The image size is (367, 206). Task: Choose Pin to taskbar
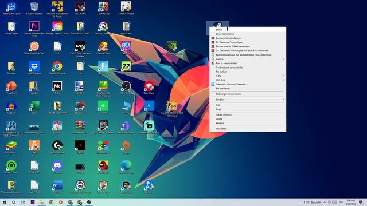click(x=248, y=89)
